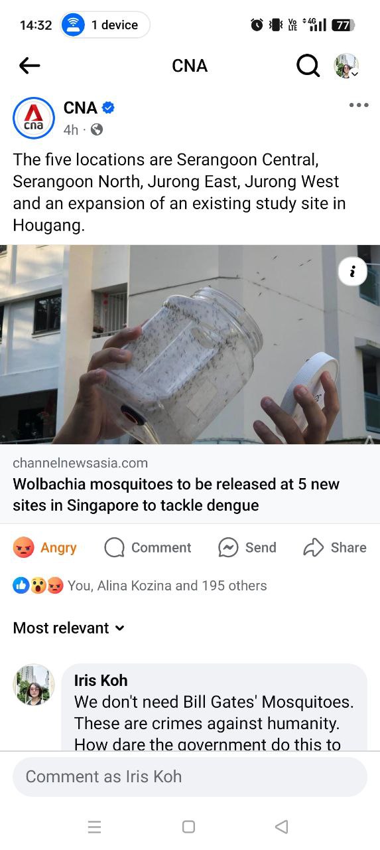The width and height of the screenshot is (380, 850).
Task: Tap the image info icon
Action: [353, 271]
